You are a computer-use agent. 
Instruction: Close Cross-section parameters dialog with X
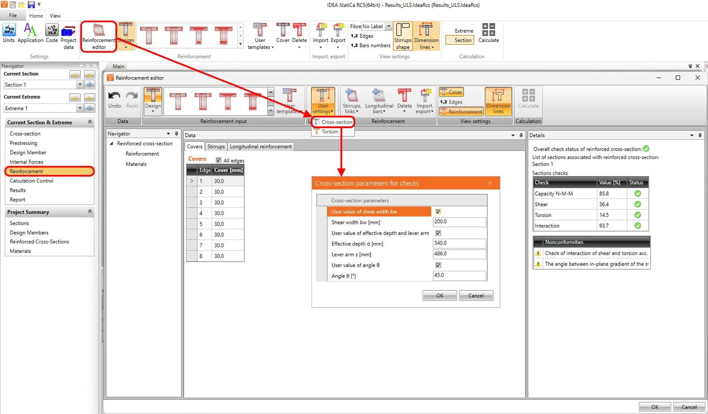[490, 183]
